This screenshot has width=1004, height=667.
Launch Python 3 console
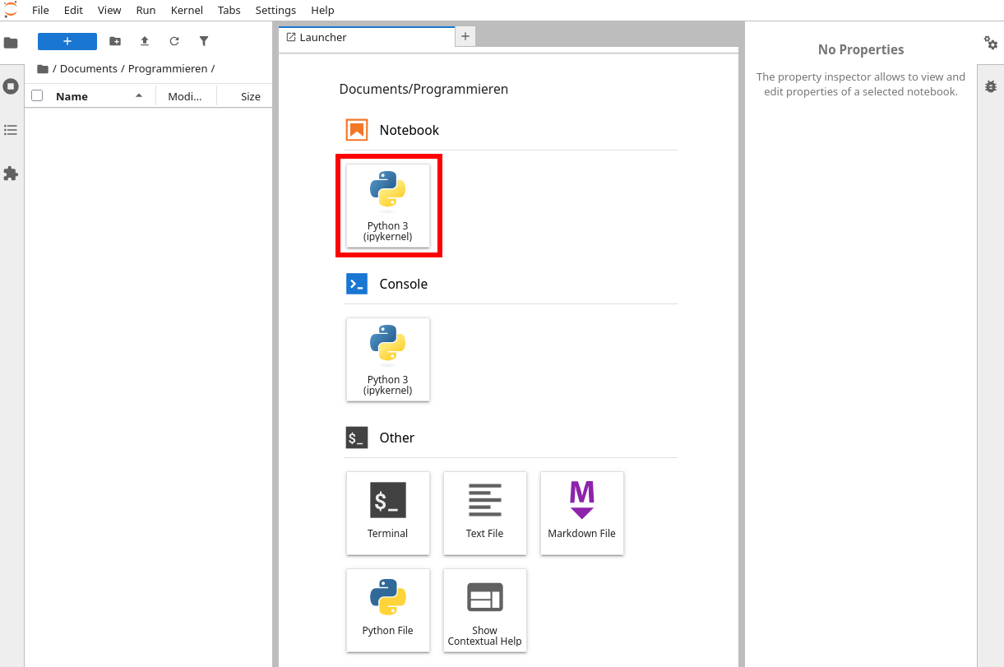[388, 359]
